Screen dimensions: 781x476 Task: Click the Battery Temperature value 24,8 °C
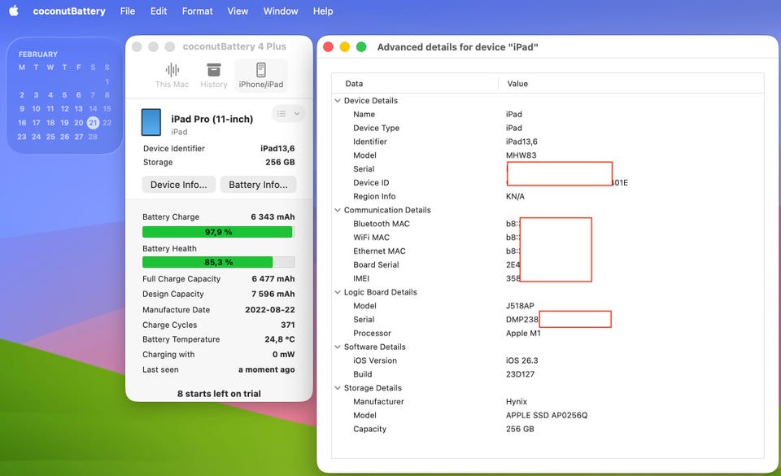279,339
